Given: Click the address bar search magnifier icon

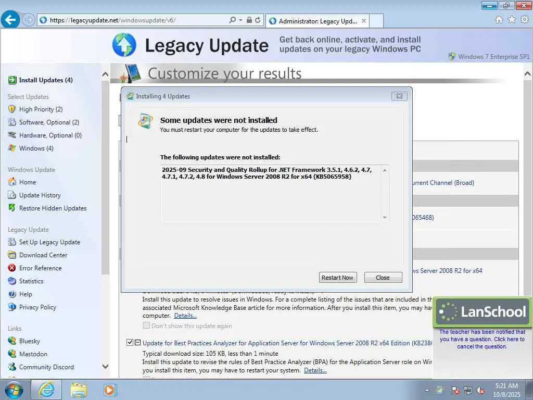Looking at the screenshot, I should pyautogui.click(x=233, y=20).
